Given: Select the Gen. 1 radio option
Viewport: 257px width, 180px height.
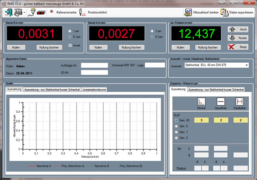Looking at the screenshot, I should 176,132.
